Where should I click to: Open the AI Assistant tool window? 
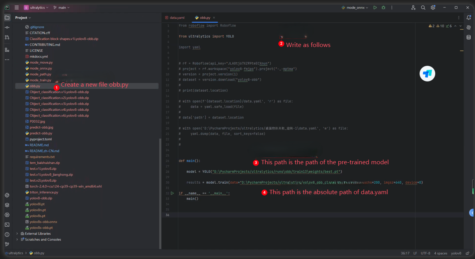click(x=469, y=28)
